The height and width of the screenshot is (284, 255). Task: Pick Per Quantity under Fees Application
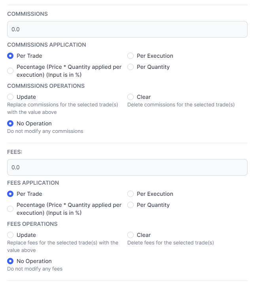pyautogui.click(x=130, y=205)
